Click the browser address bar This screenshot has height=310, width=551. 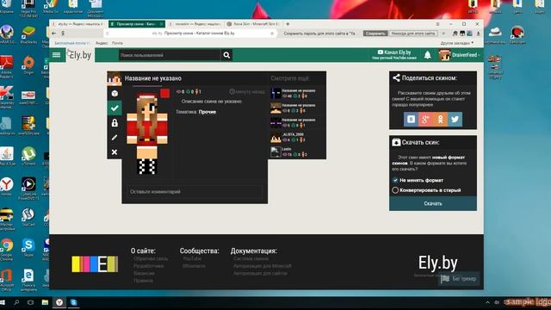[x=189, y=34]
